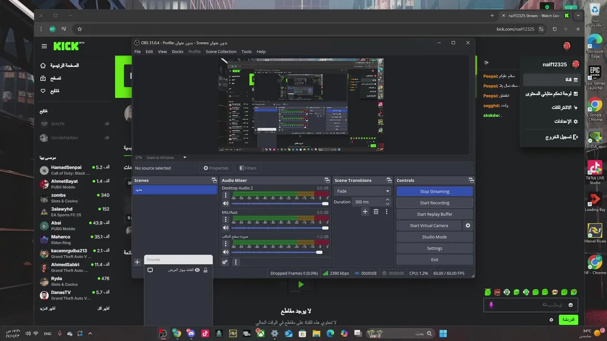Pop out the Audio Mixer dock
This screenshot has height=341, width=607.
click(x=327, y=180)
